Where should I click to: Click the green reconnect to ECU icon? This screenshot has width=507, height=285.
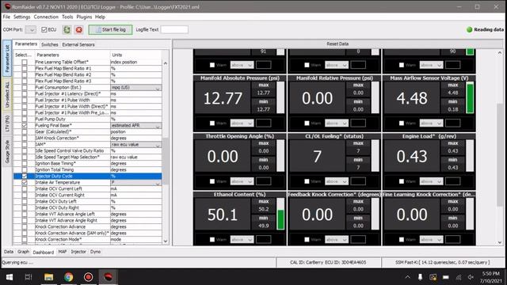[67, 30]
